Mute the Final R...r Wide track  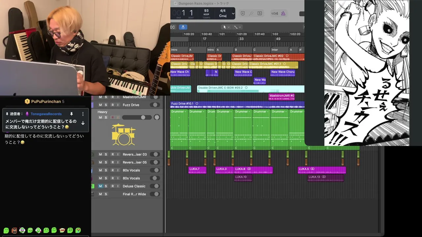[x=101, y=194]
